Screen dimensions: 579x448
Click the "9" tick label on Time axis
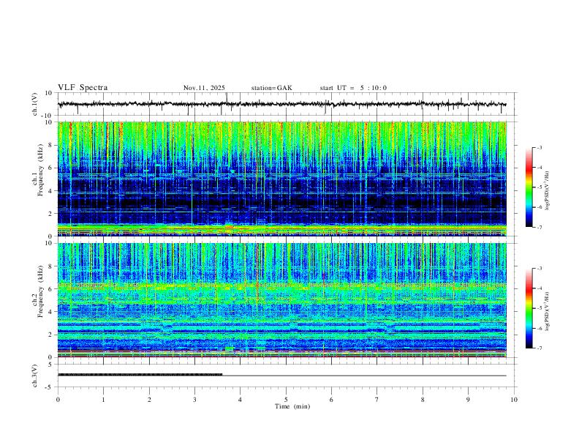point(468,400)
